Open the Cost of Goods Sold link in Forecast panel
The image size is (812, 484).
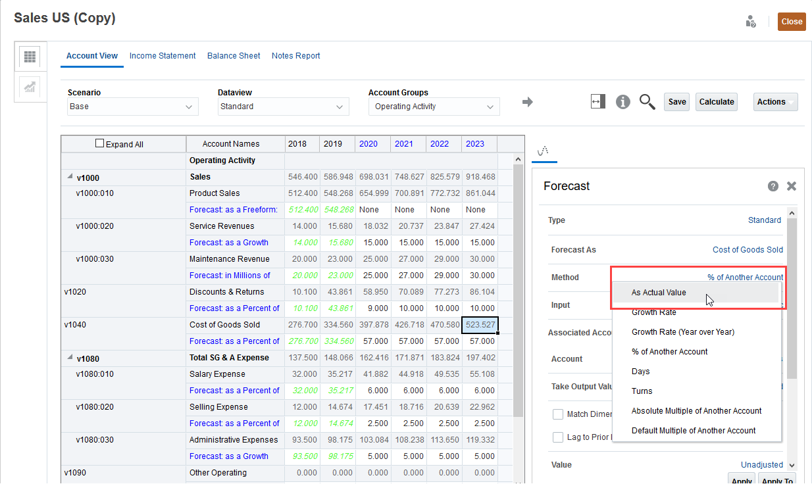click(748, 250)
